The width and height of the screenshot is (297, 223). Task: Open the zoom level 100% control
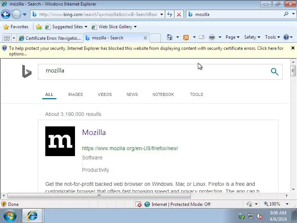pyautogui.click(x=276, y=204)
